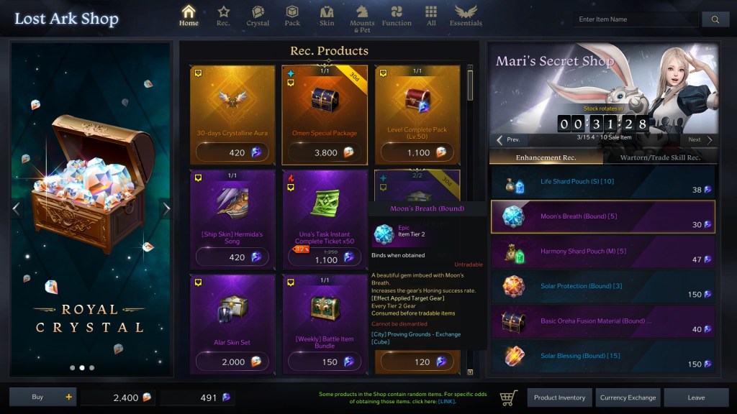
Task: Switch to the Enhancement Rec. tab
Action: [546, 157]
